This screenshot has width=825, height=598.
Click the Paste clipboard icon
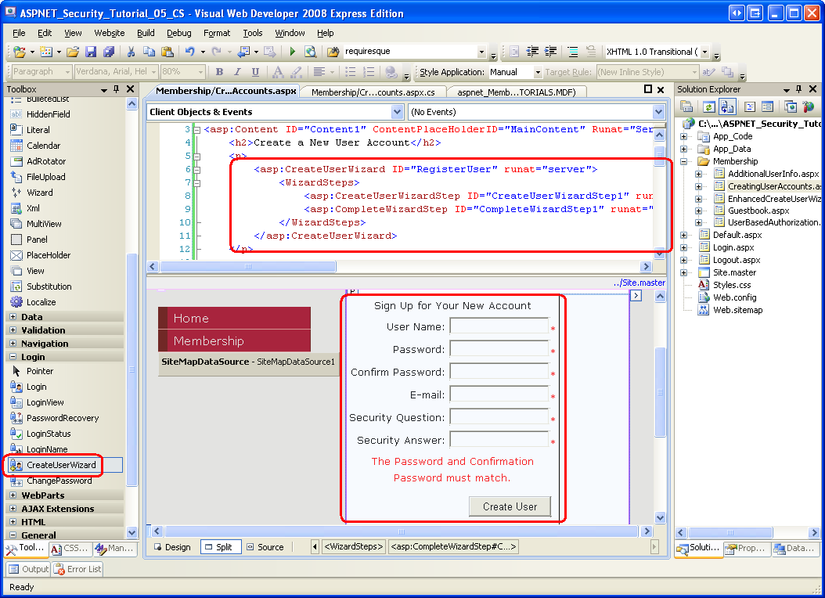click(168, 52)
